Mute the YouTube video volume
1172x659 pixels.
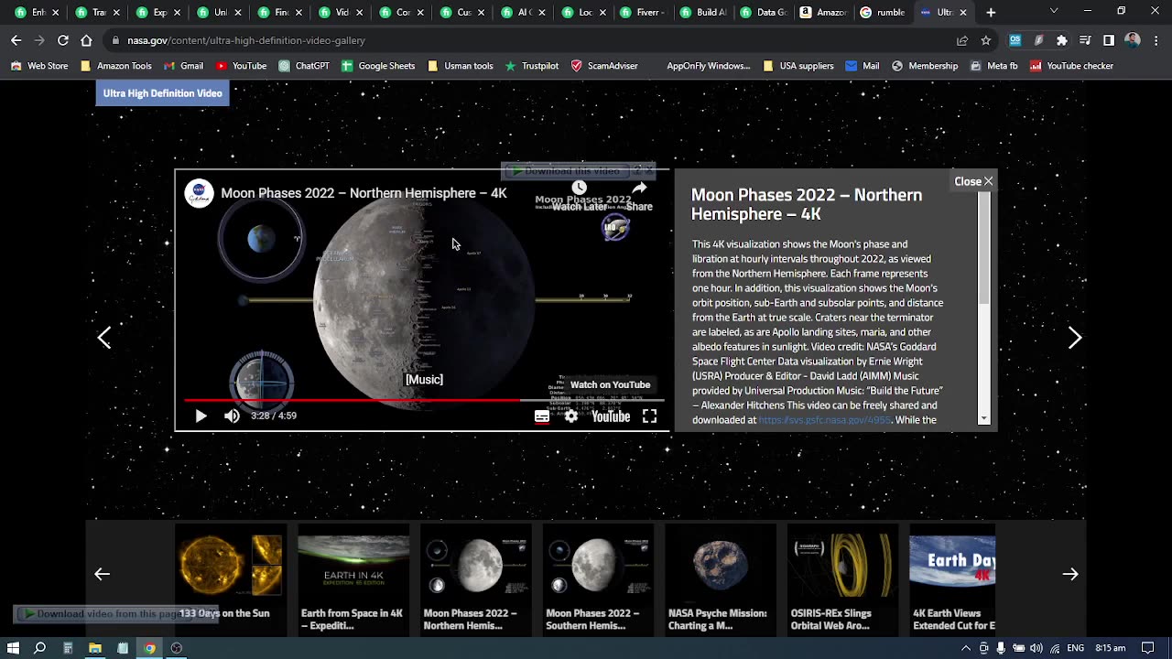232,416
